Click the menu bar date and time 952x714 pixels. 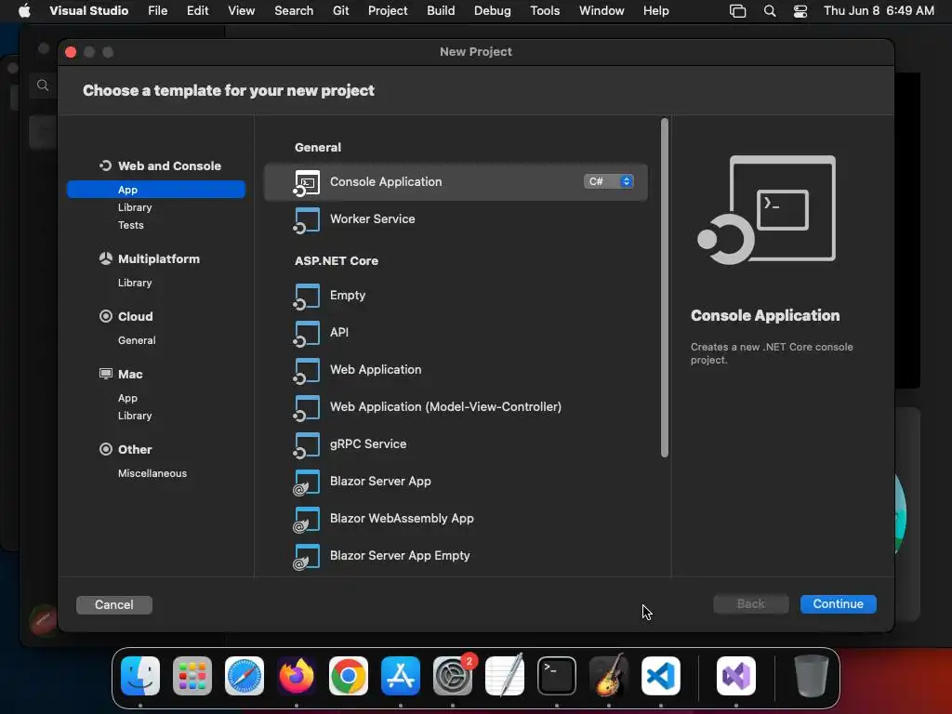point(879,11)
